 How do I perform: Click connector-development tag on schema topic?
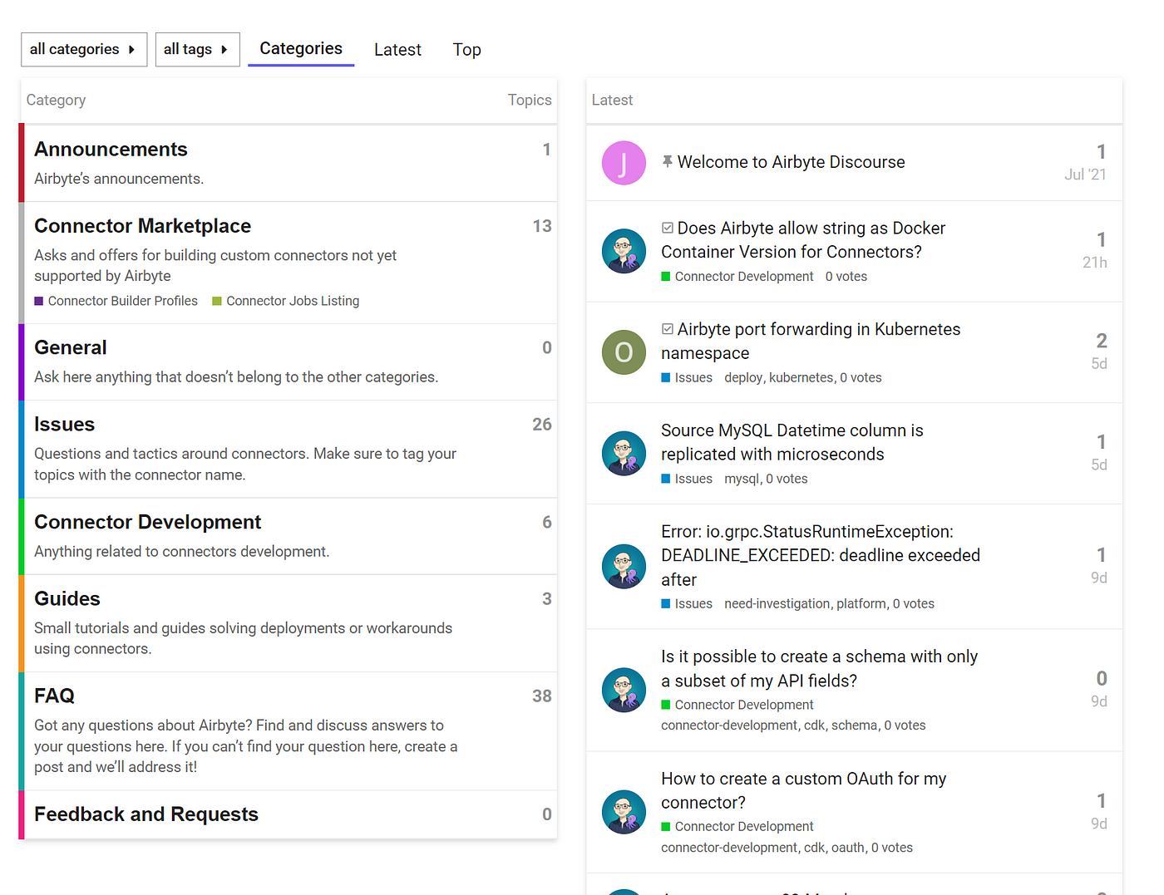point(729,725)
